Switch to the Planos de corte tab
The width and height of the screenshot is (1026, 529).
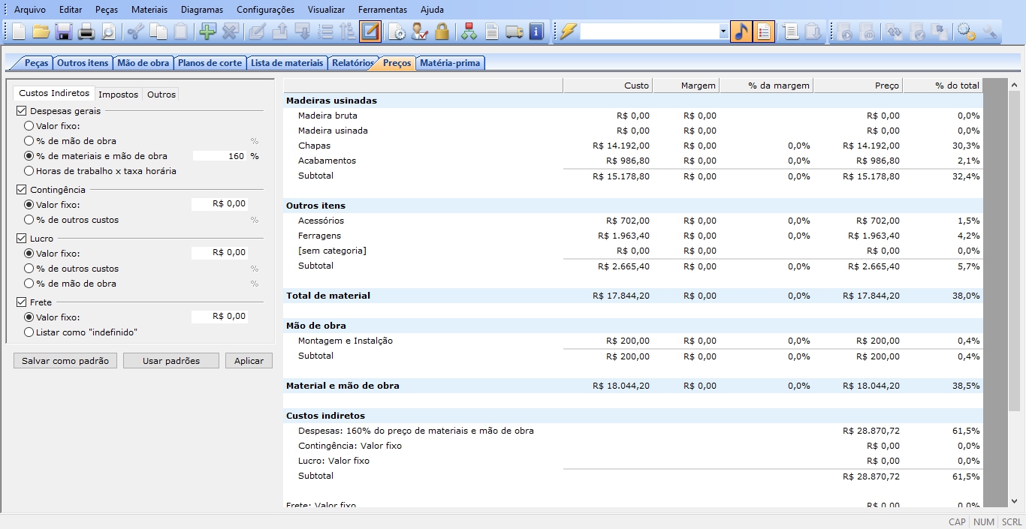click(210, 63)
